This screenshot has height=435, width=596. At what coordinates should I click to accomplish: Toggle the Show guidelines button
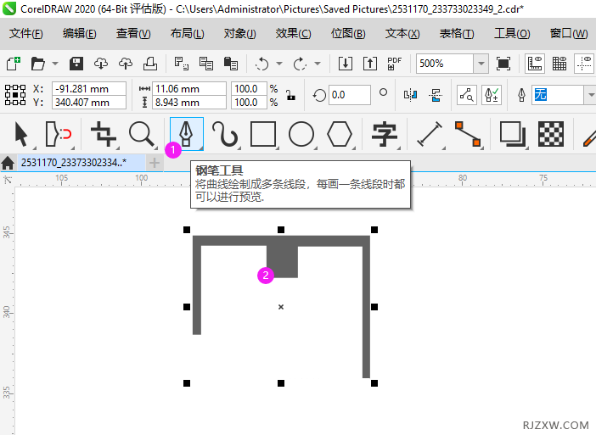point(584,64)
